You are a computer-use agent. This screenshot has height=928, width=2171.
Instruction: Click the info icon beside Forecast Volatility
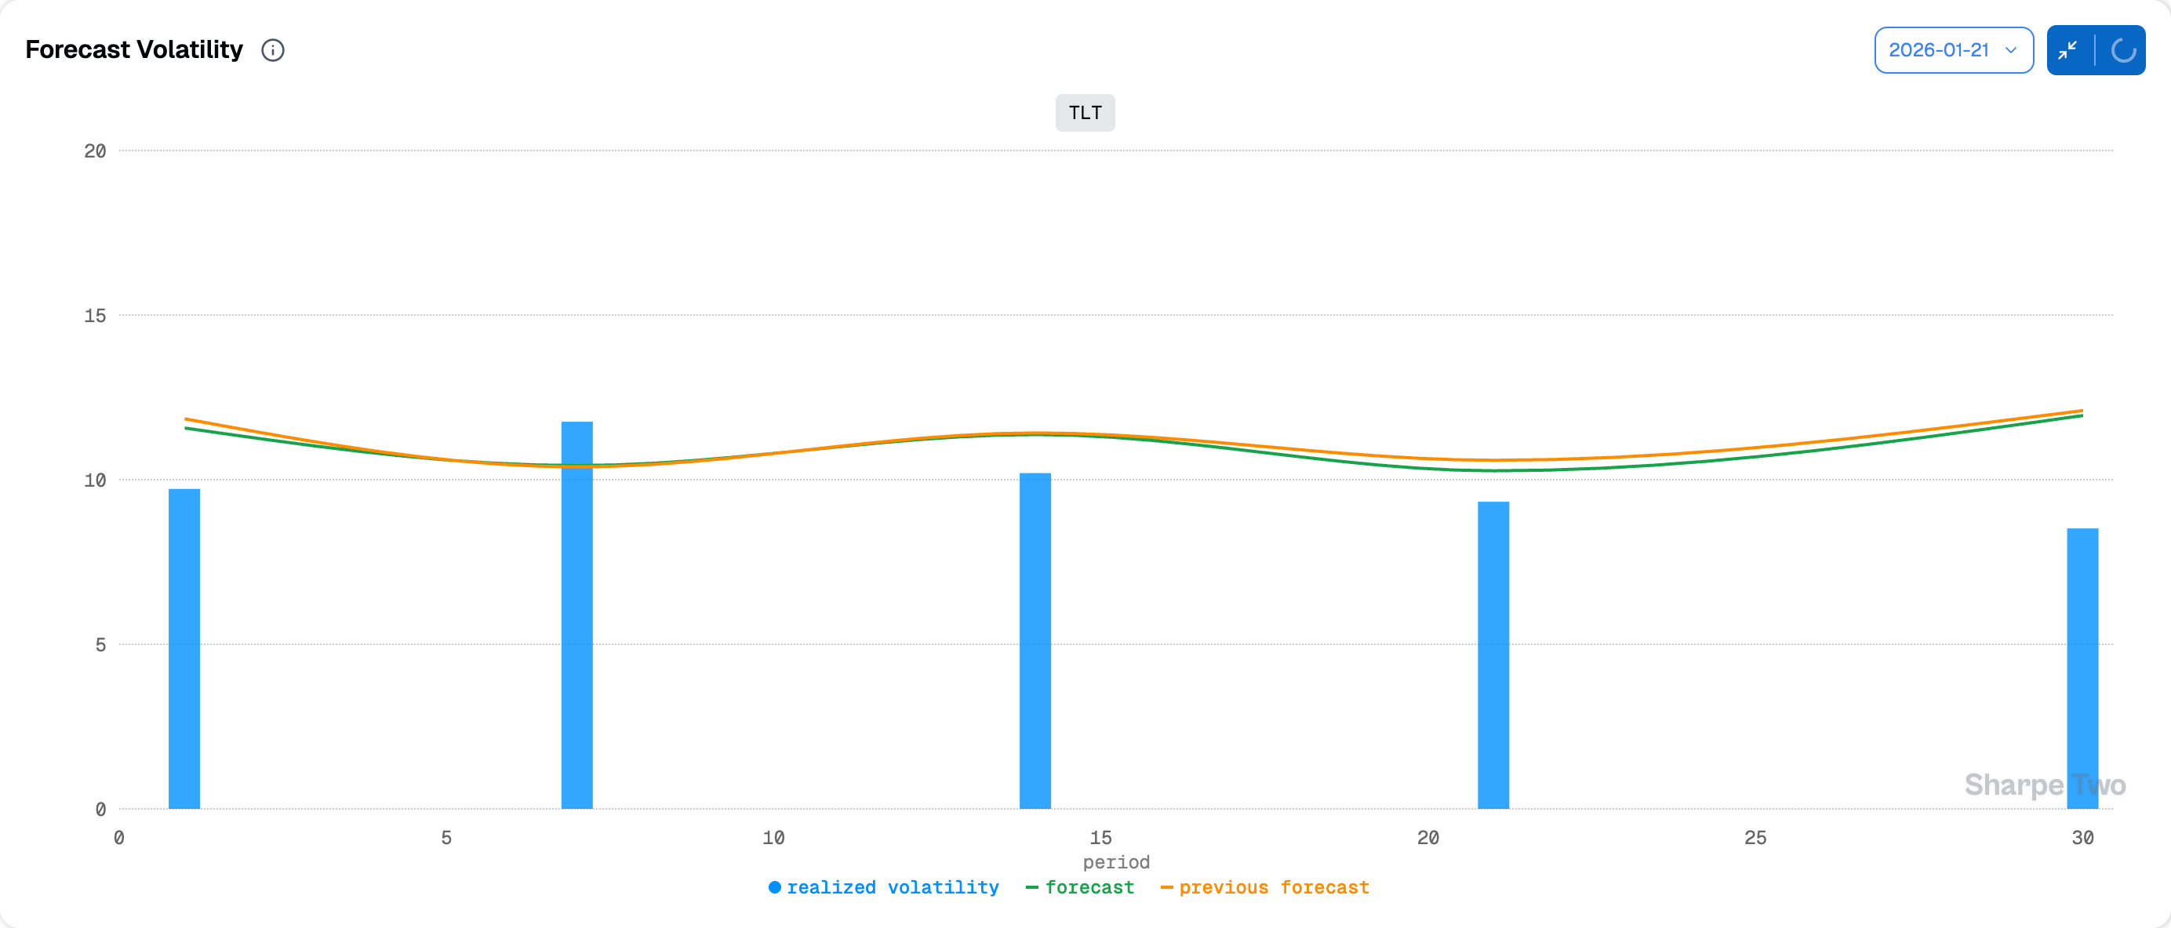[272, 50]
